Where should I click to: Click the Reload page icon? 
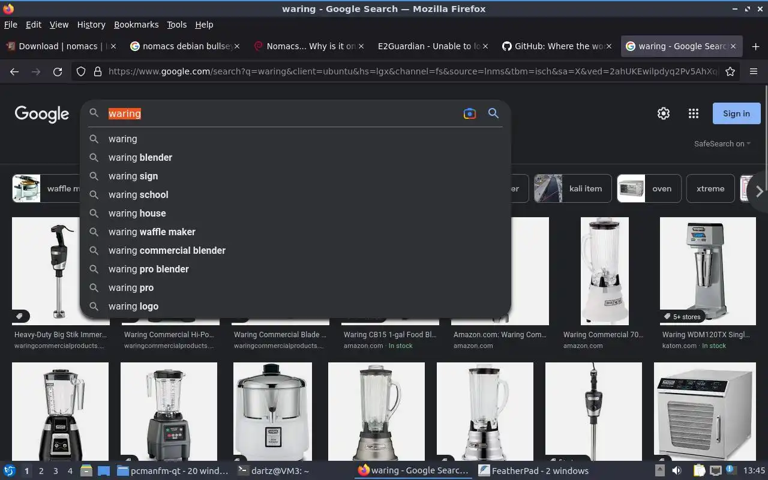[x=58, y=71]
